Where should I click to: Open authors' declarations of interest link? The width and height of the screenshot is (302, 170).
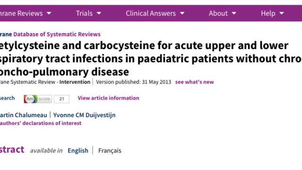pos(41,123)
